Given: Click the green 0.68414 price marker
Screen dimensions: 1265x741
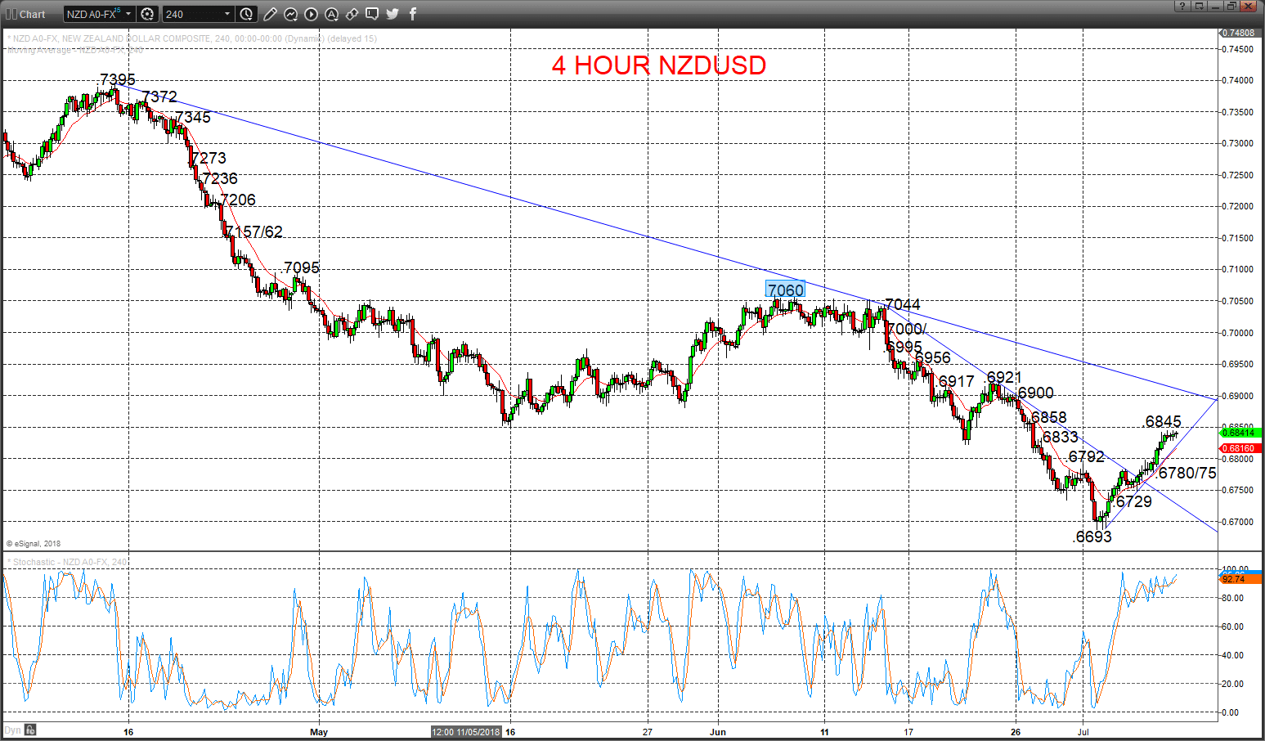Looking at the screenshot, I should pyautogui.click(x=1240, y=433).
